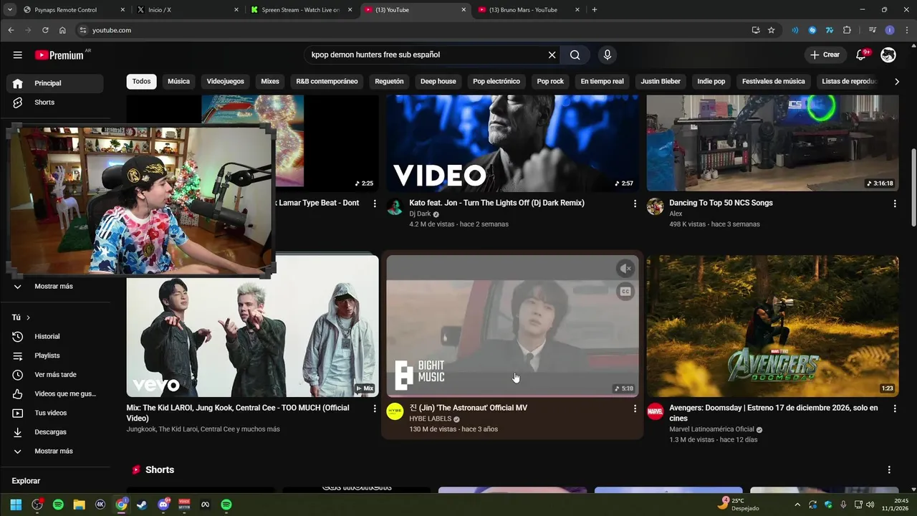Reload the page
917x516 pixels.
click(45, 30)
